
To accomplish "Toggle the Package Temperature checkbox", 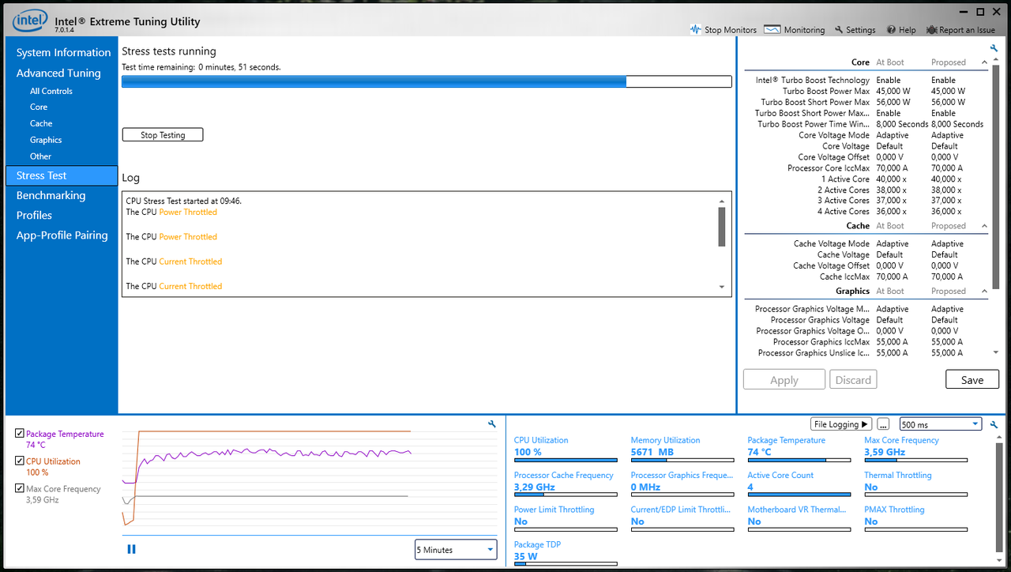I will [x=20, y=434].
